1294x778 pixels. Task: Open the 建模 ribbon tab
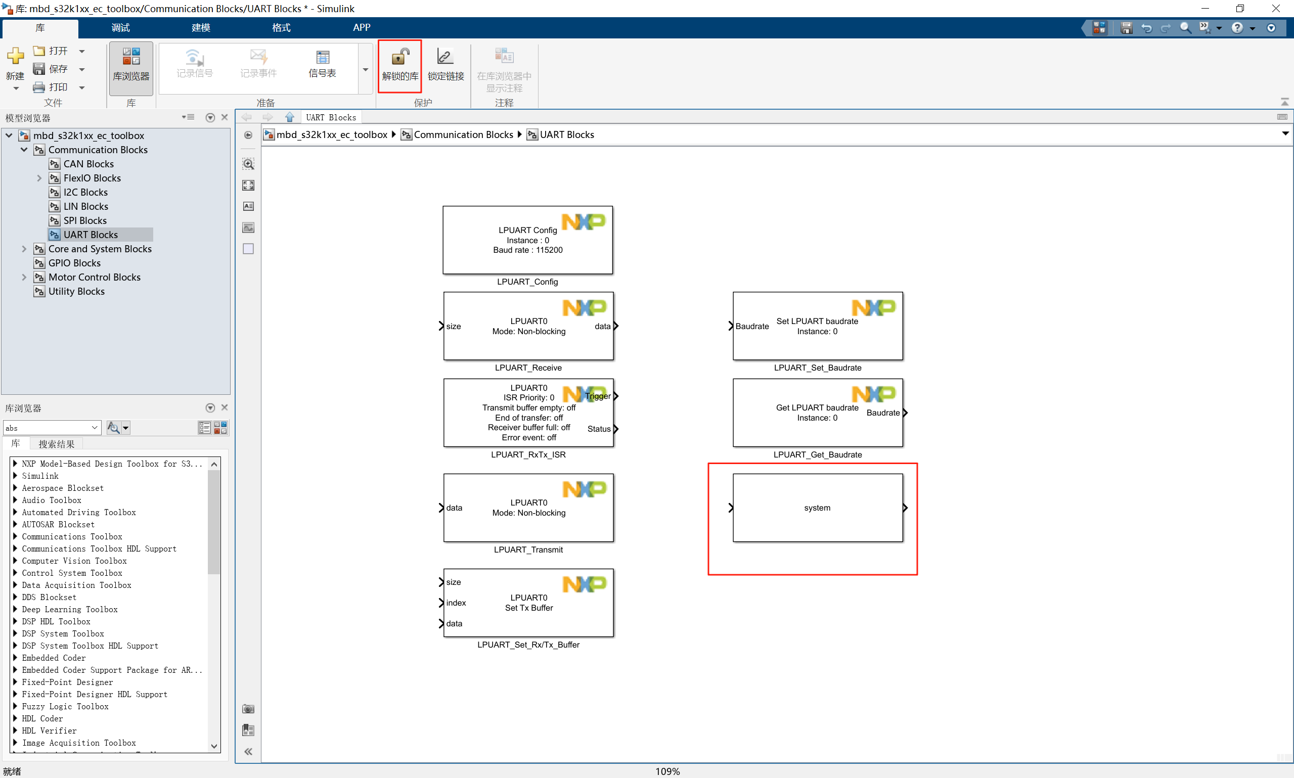coord(201,28)
